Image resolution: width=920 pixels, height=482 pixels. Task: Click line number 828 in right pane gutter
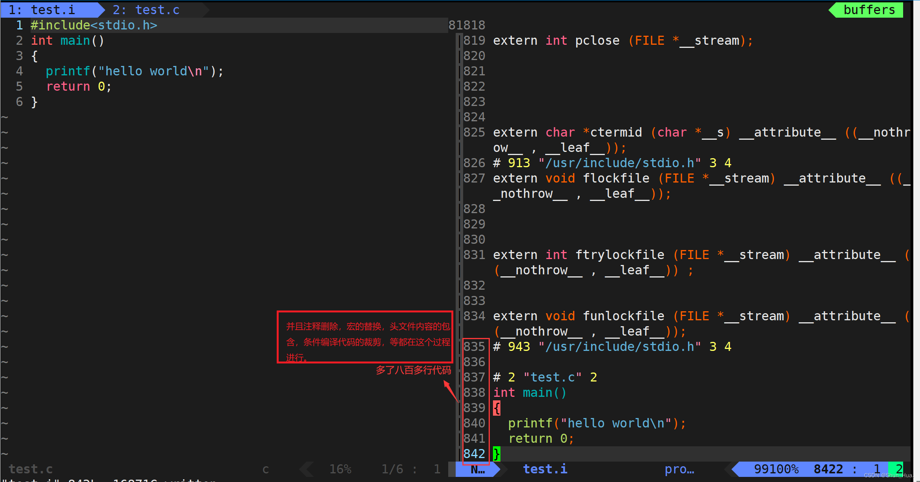click(x=474, y=209)
